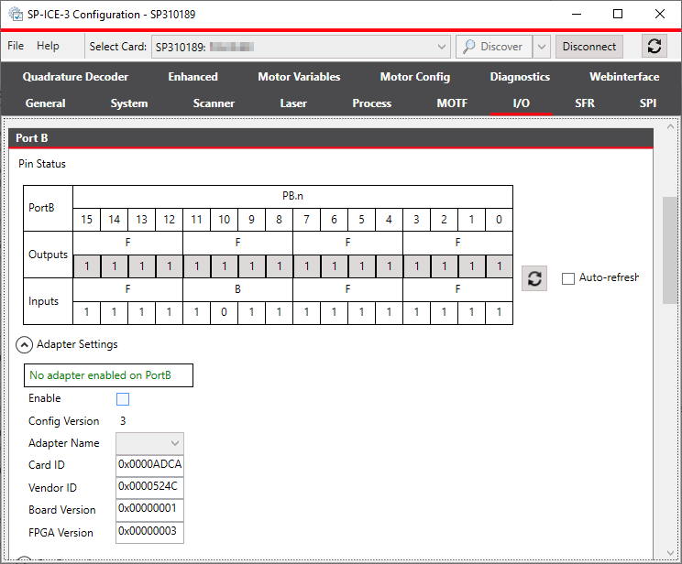Switch to the Enhanced tab

click(192, 77)
